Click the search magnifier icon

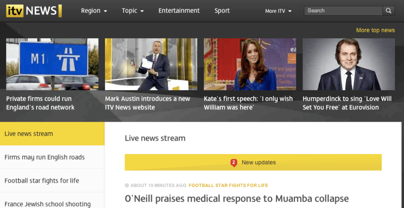point(388,11)
